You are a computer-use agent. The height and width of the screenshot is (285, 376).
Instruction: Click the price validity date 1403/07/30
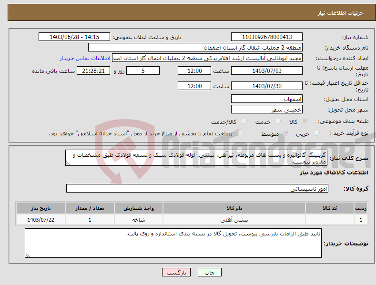(x=267, y=86)
